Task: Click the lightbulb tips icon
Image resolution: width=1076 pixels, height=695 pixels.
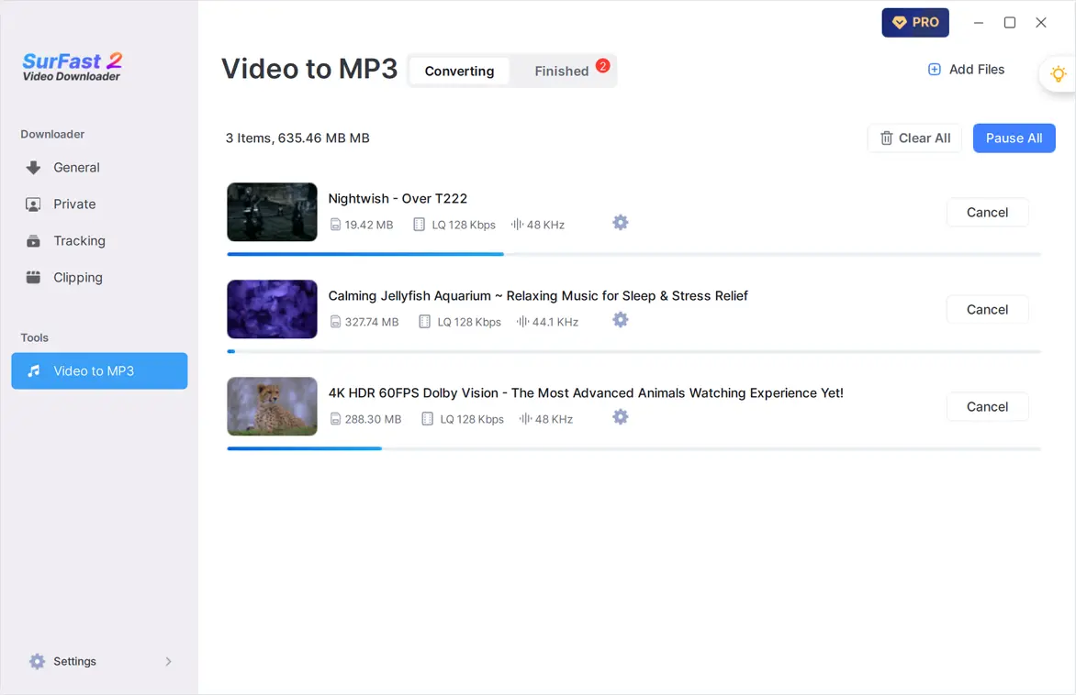Action: coord(1058,73)
